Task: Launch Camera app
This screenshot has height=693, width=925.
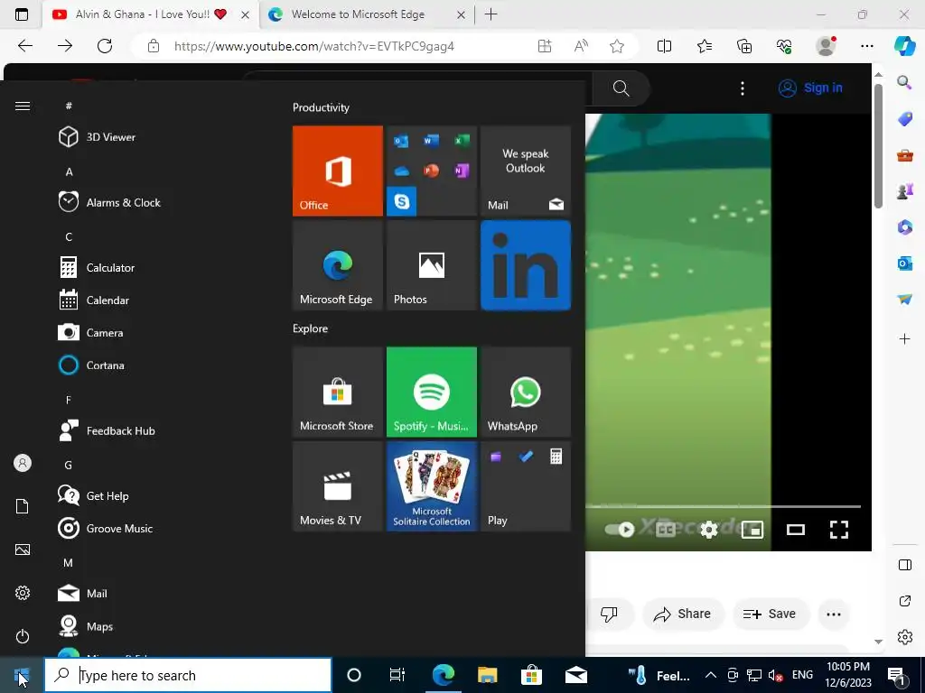Action: coord(91,332)
